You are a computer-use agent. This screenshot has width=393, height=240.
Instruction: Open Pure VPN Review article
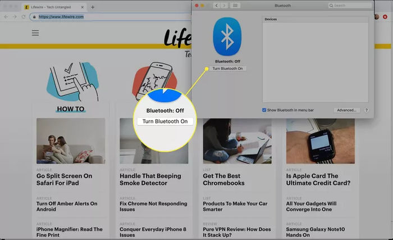pyautogui.click(x=237, y=232)
